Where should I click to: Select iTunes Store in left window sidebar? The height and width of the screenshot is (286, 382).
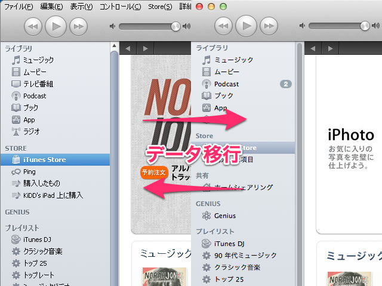point(55,160)
